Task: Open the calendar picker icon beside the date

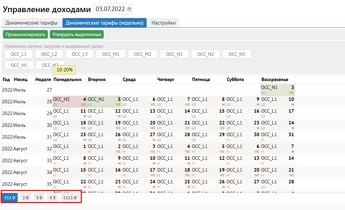Action: click(129, 9)
